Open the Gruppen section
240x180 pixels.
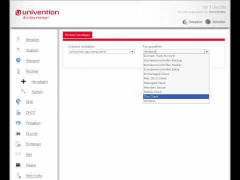click(32, 50)
